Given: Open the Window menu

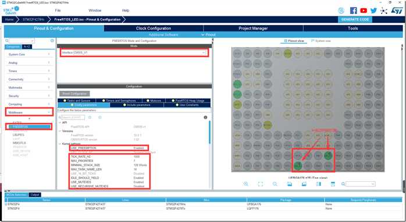Looking at the screenshot, I should coord(95,10).
